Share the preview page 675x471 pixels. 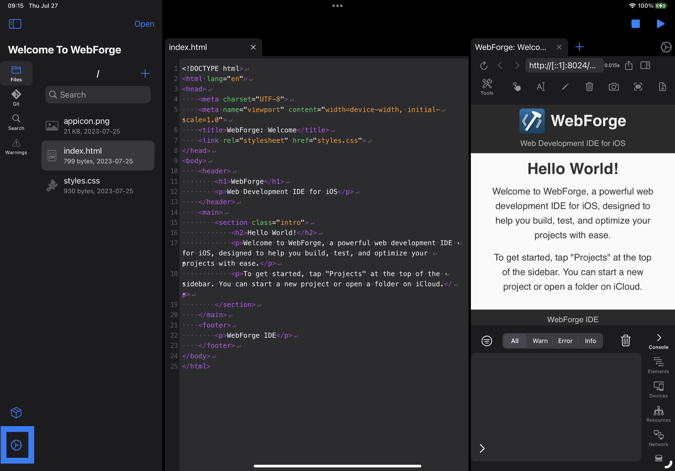coord(629,65)
